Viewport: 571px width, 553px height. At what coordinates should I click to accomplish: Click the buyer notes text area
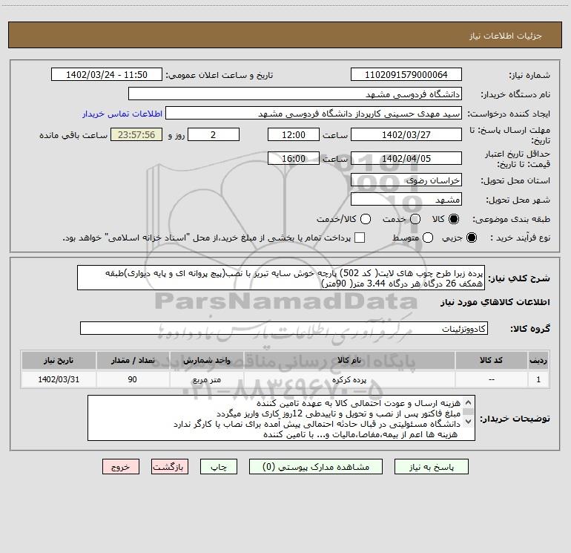tap(282, 418)
